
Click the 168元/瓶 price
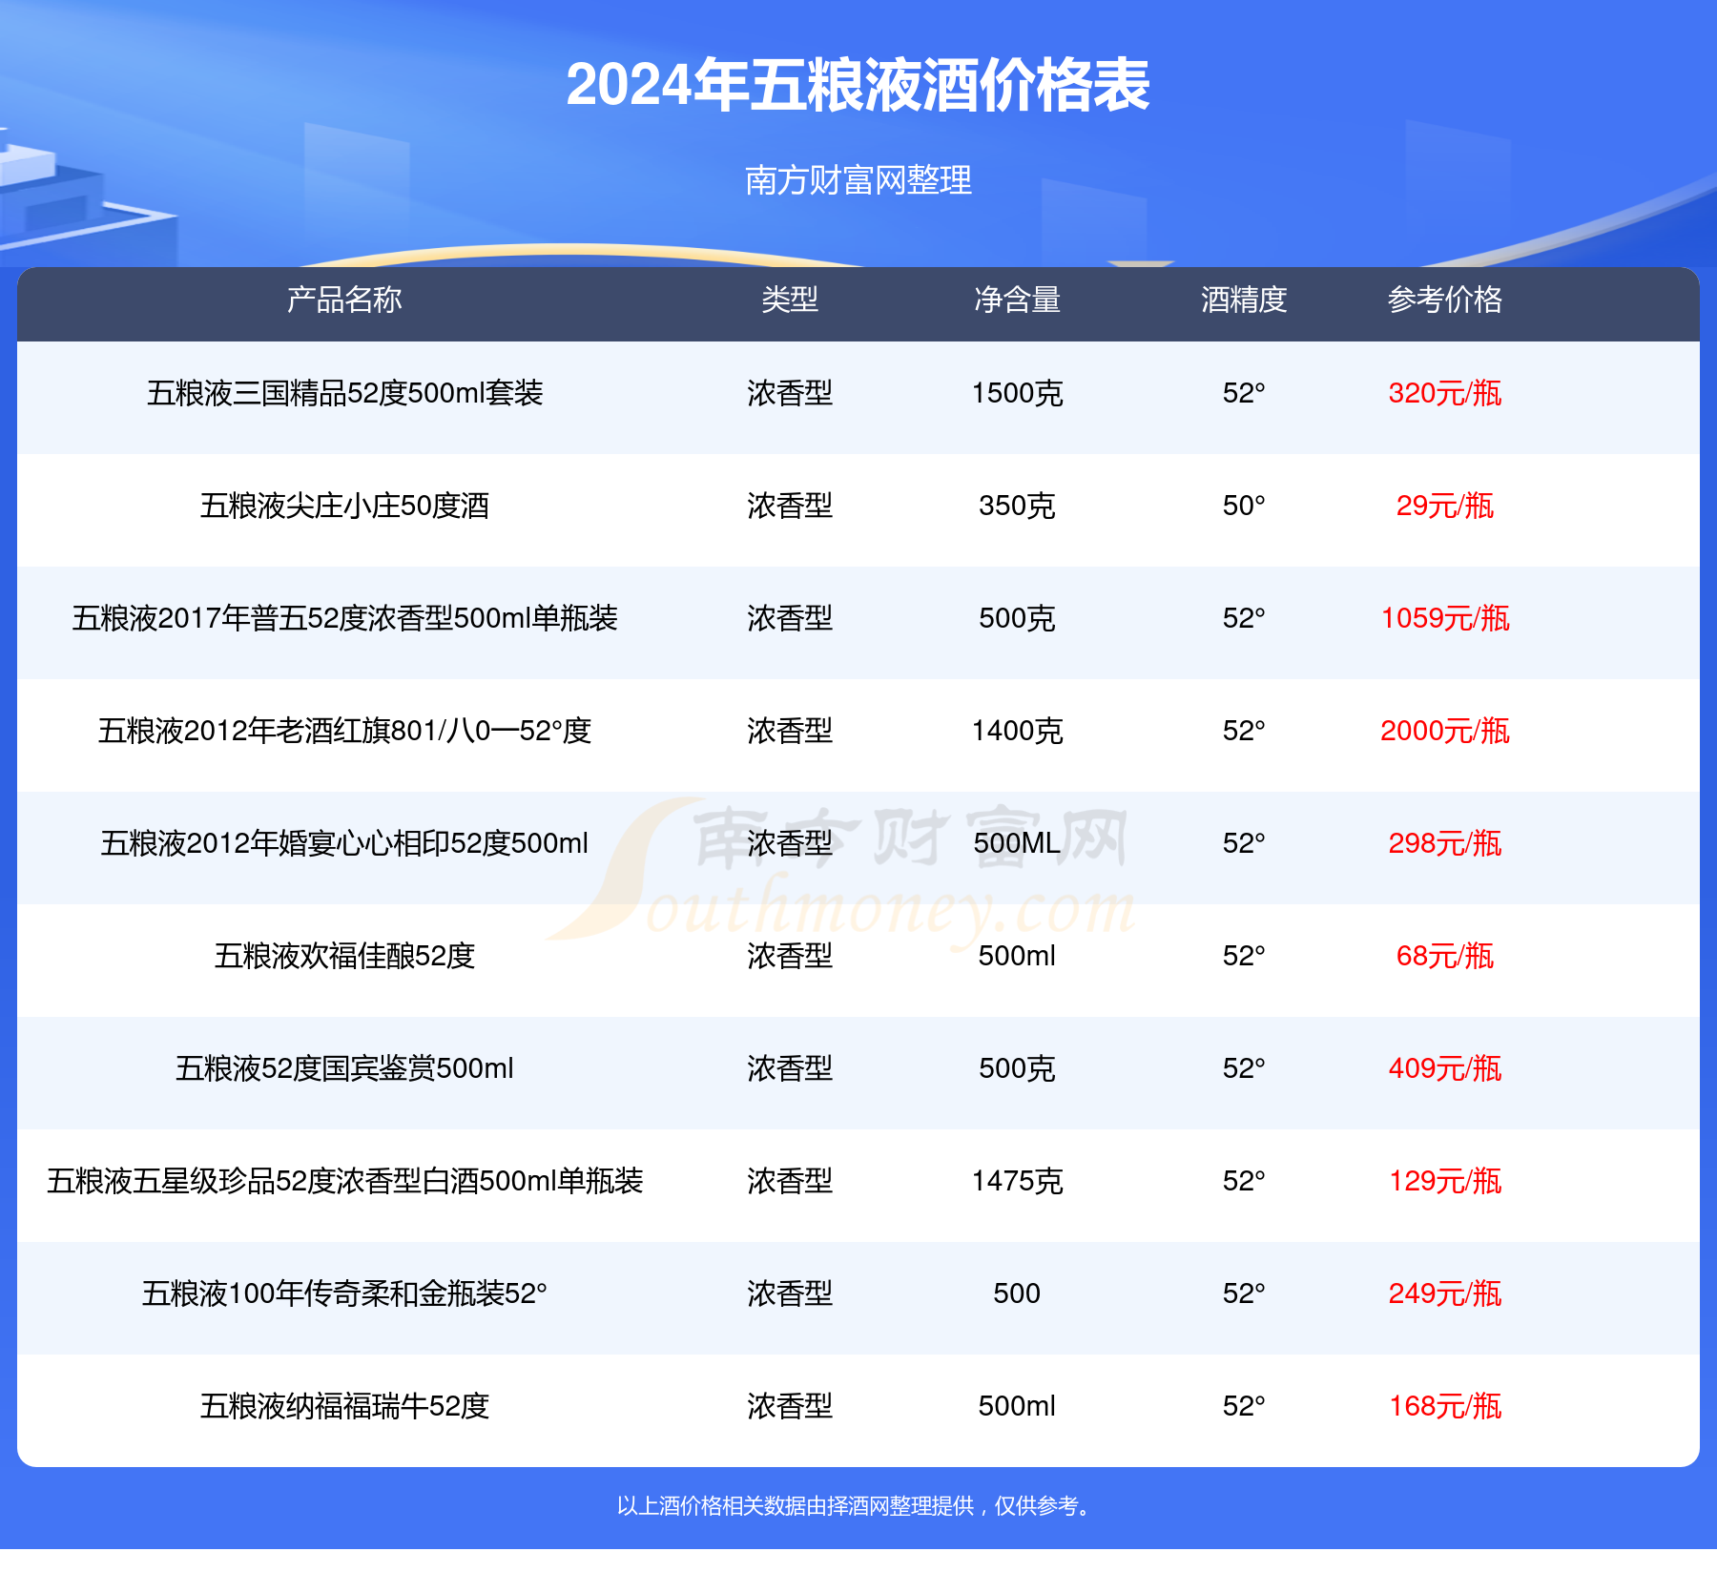(1445, 1406)
